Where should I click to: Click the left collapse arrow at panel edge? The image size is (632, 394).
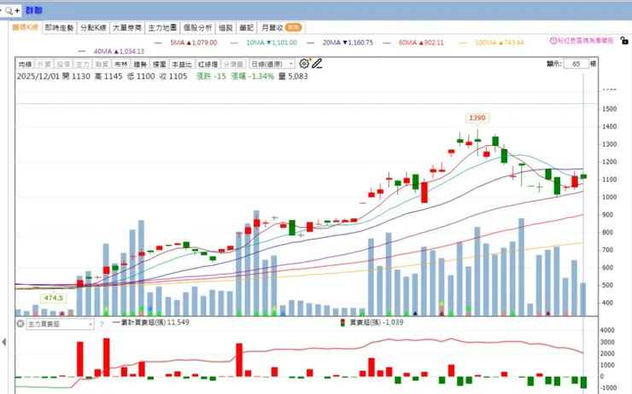[x=4, y=342]
